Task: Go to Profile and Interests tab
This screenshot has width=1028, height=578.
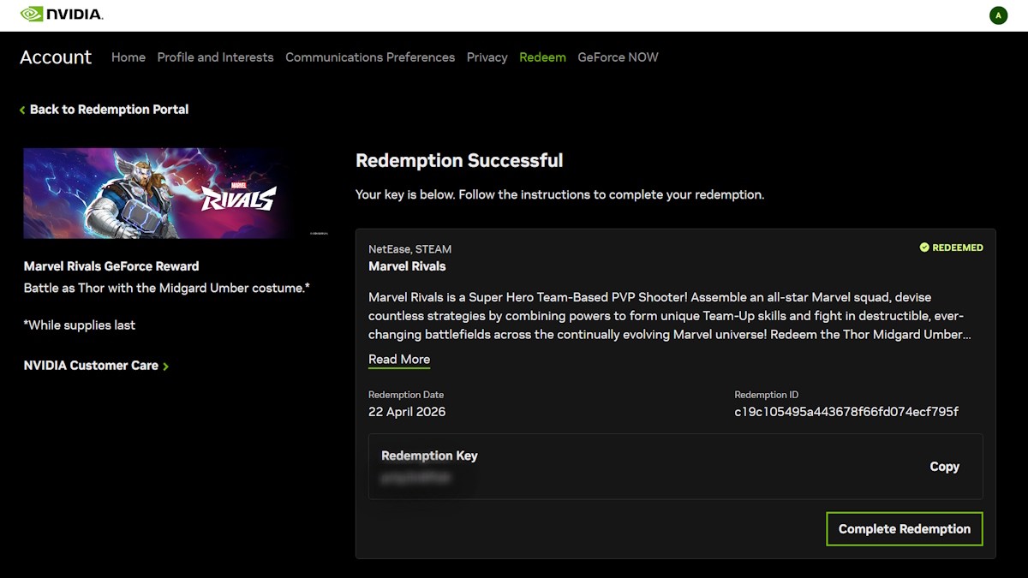Action: tap(215, 57)
